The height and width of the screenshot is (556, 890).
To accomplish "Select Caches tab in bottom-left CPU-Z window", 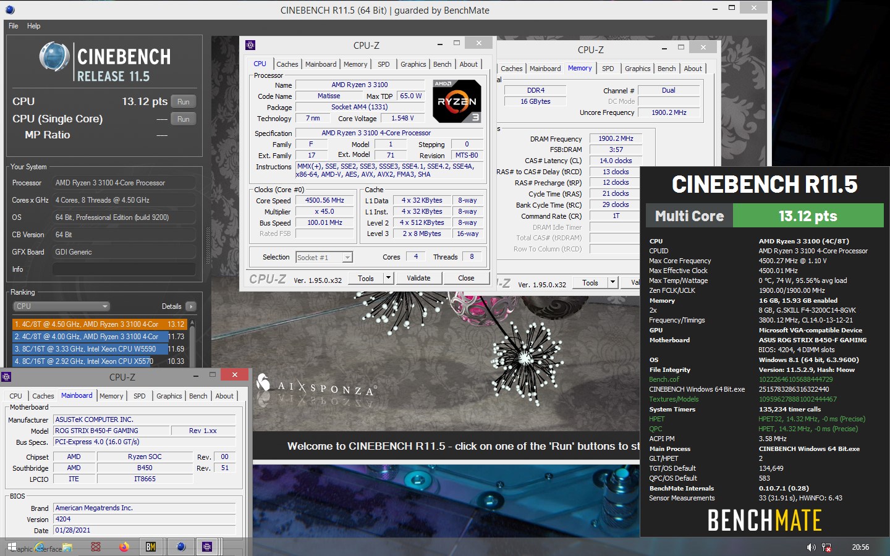I will [43, 396].
